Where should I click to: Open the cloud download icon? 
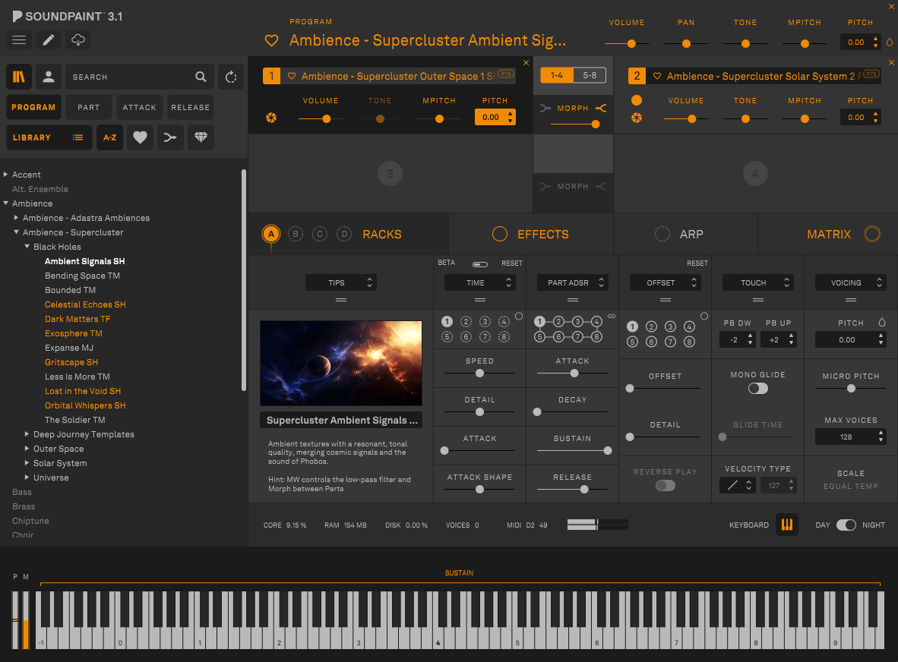click(x=78, y=40)
